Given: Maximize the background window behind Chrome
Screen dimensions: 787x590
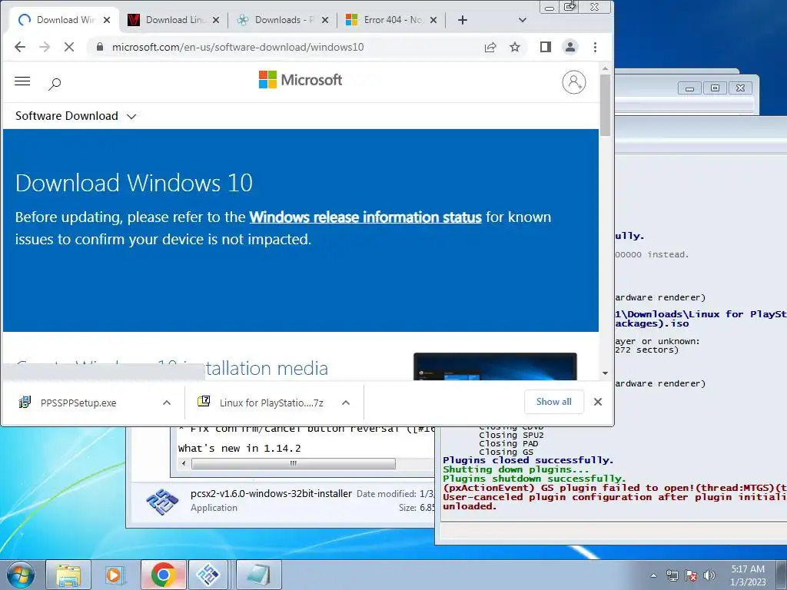Looking at the screenshot, I should coord(716,88).
